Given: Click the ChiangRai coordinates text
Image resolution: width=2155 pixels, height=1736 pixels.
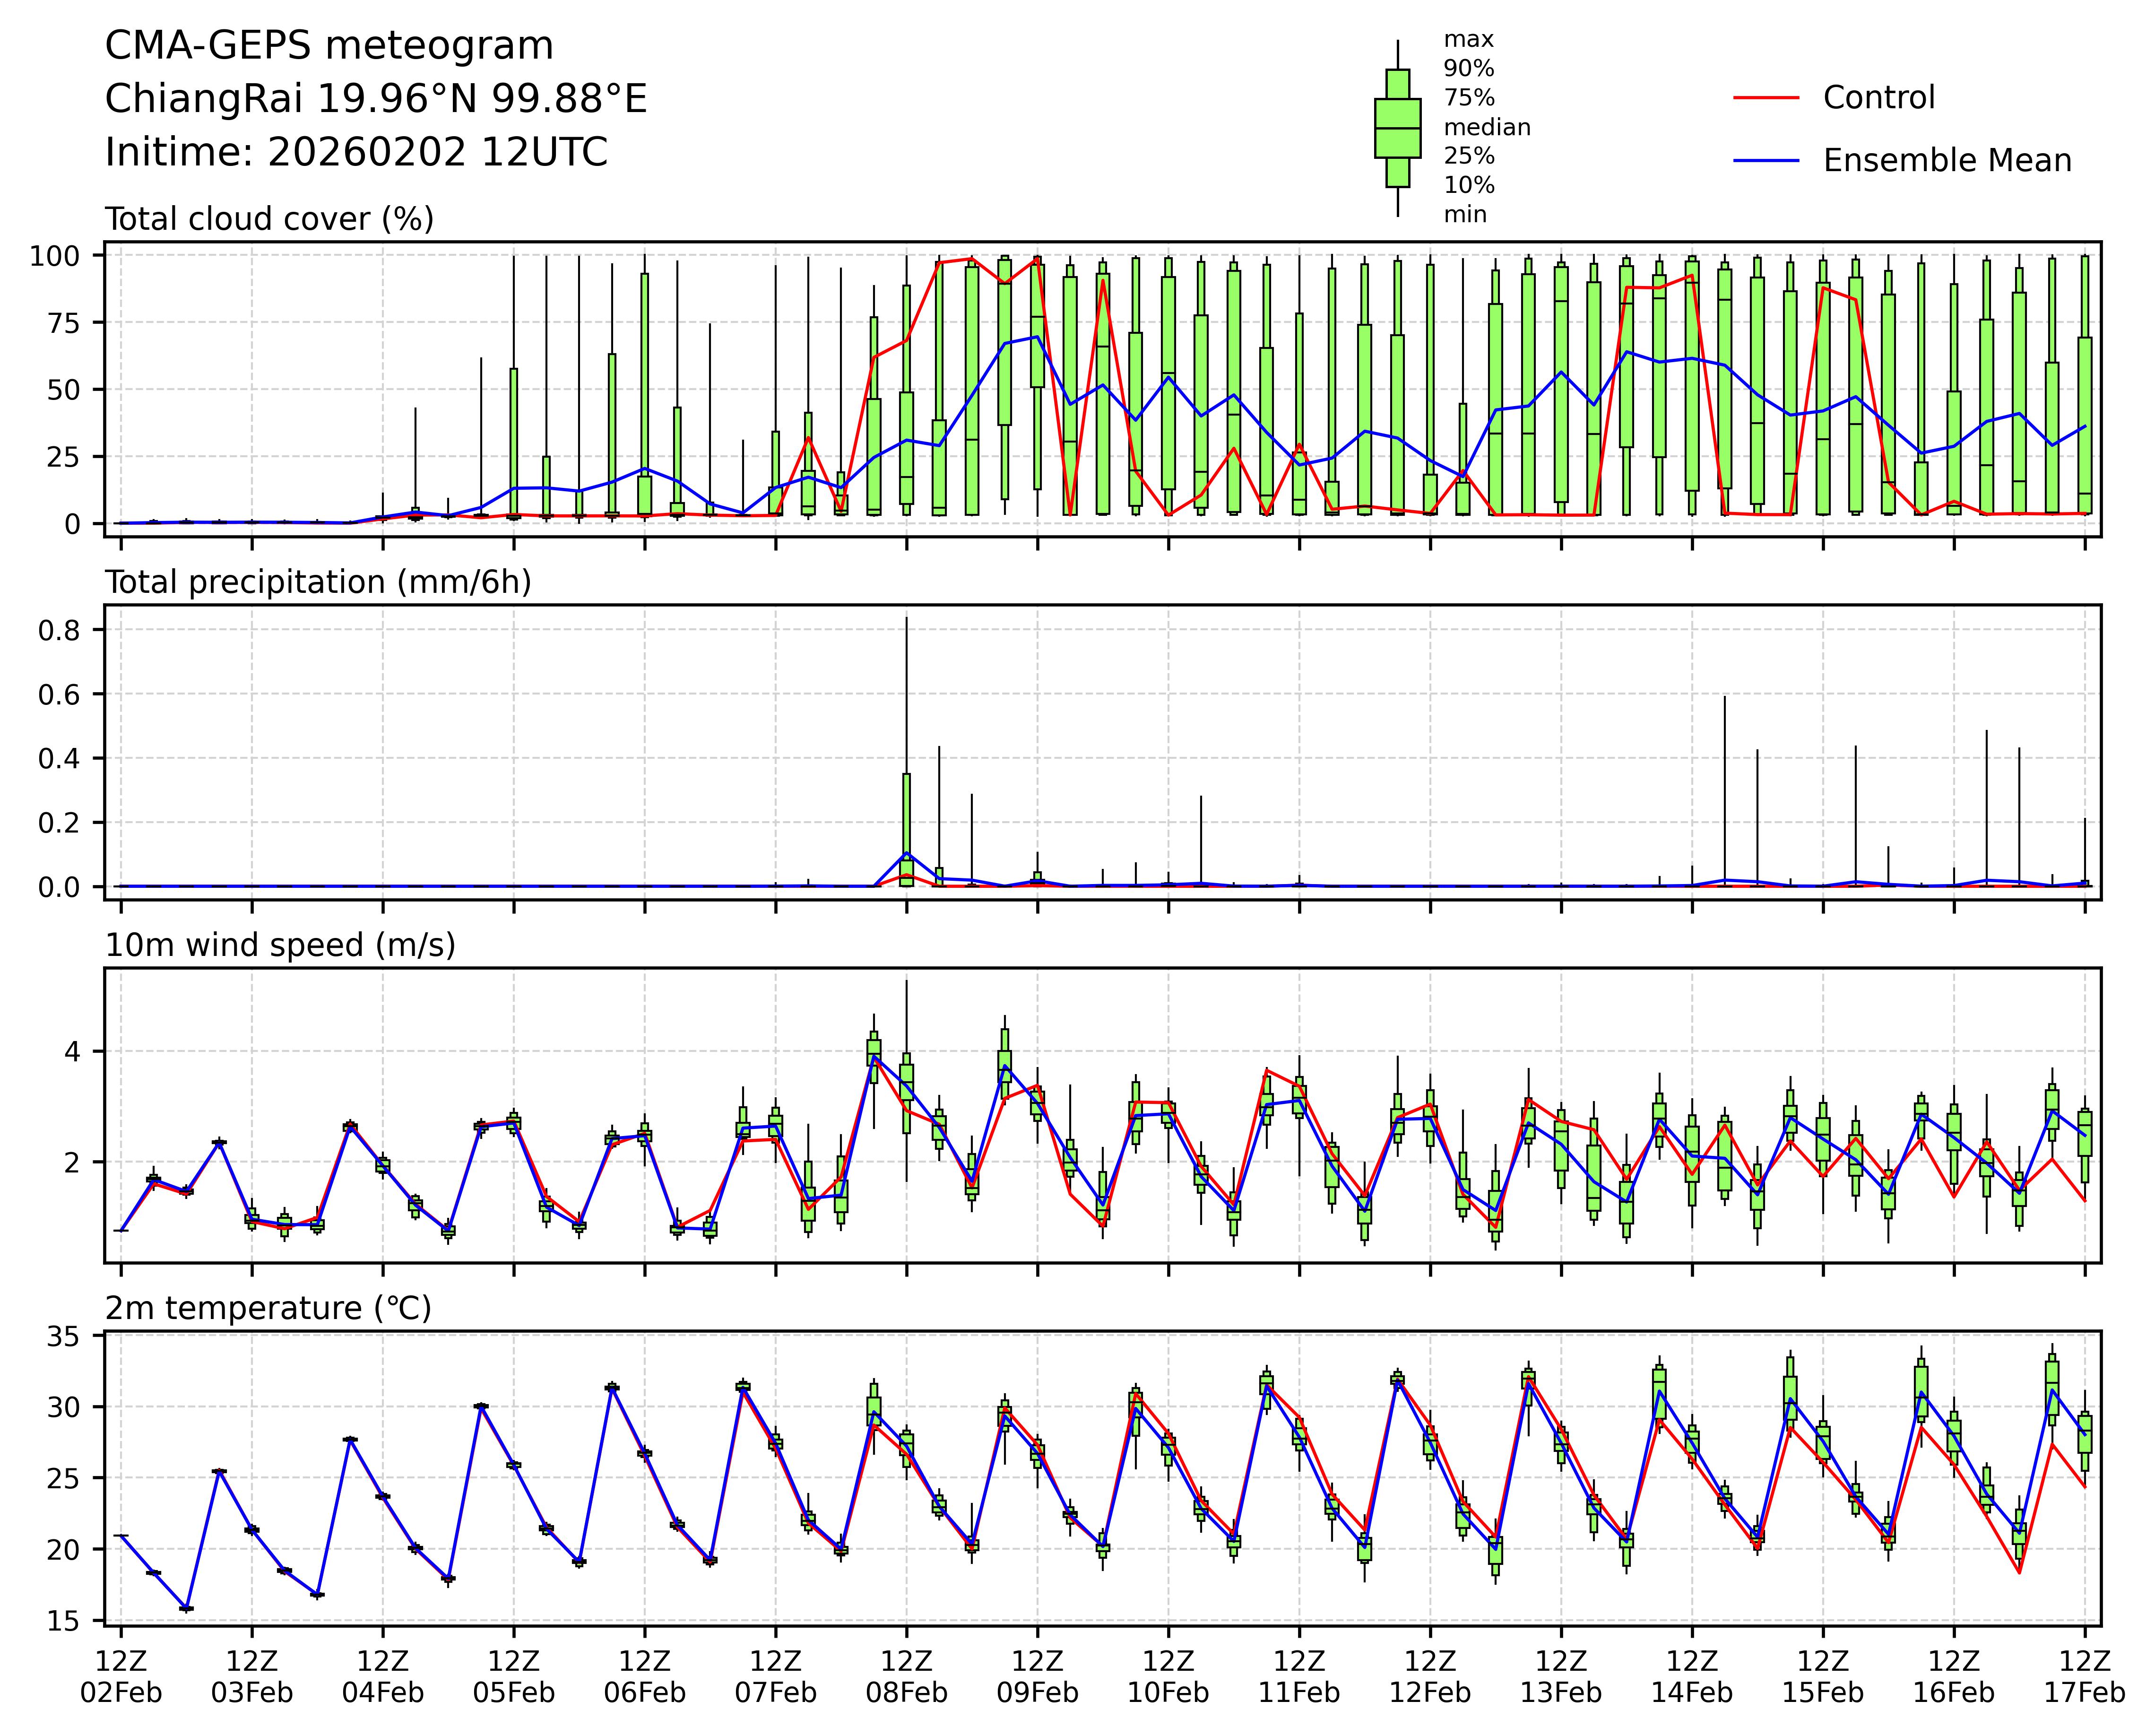Looking at the screenshot, I should click(376, 99).
